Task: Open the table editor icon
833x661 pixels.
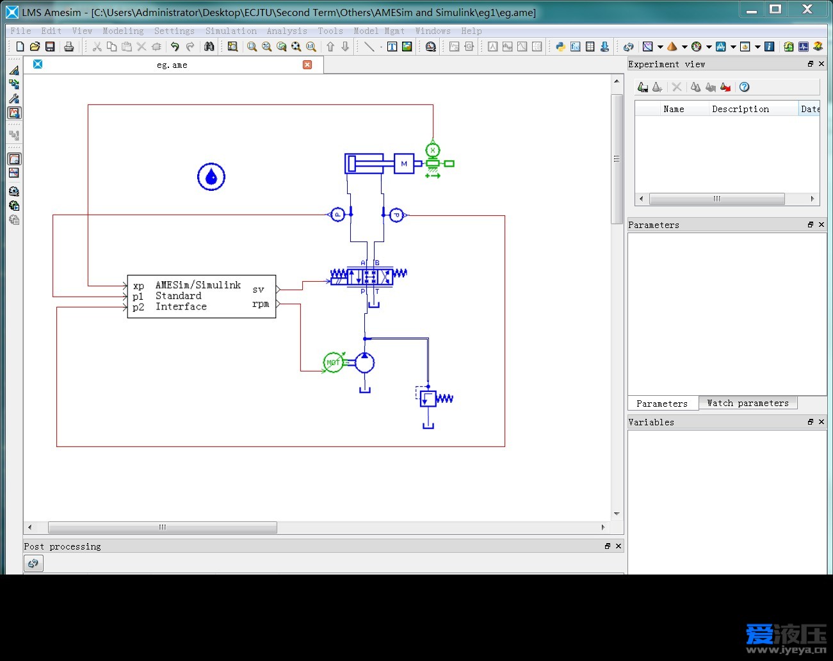Action: point(590,47)
